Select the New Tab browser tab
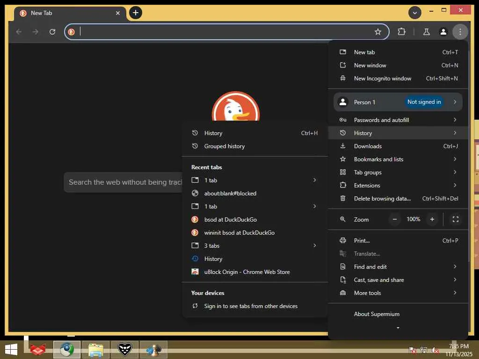The height and width of the screenshot is (359, 479). click(x=70, y=13)
